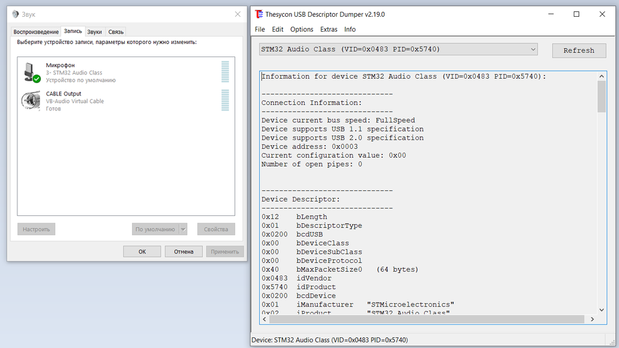Click the "0x0200 bcdUSB" line
Screen dimensions: 619x348
[292, 234]
